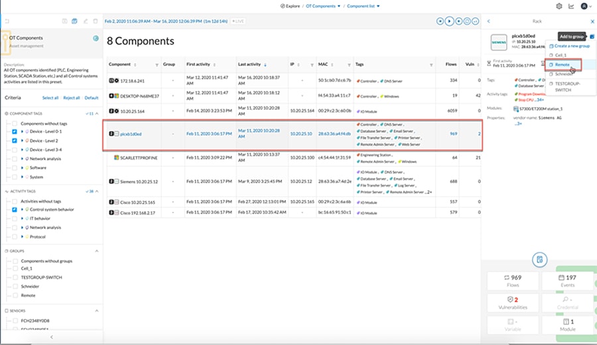Click the Reject all criteria link
Image resolution: width=597 pixels, height=345 pixels.
click(72, 98)
